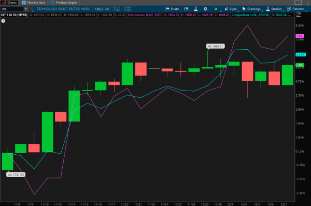The height and width of the screenshot is (206, 311).
Task: Open chart settings gear icon
Action: (x=205, y=9)
